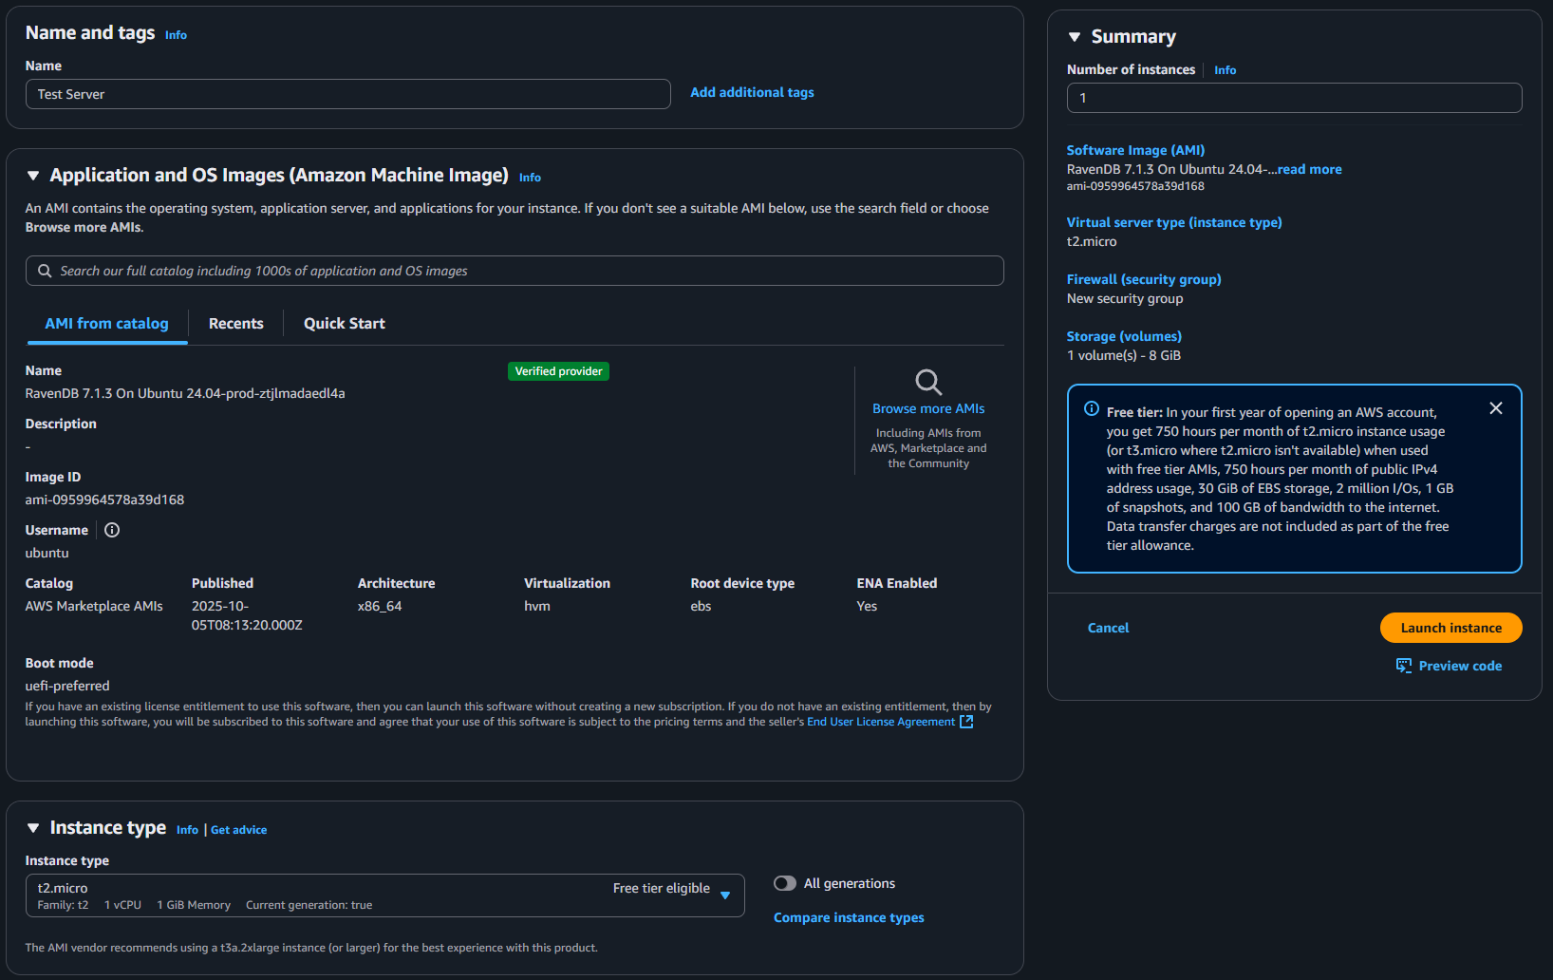
Task: Click the Launch instance button
Action: (x=1451, y=628)
